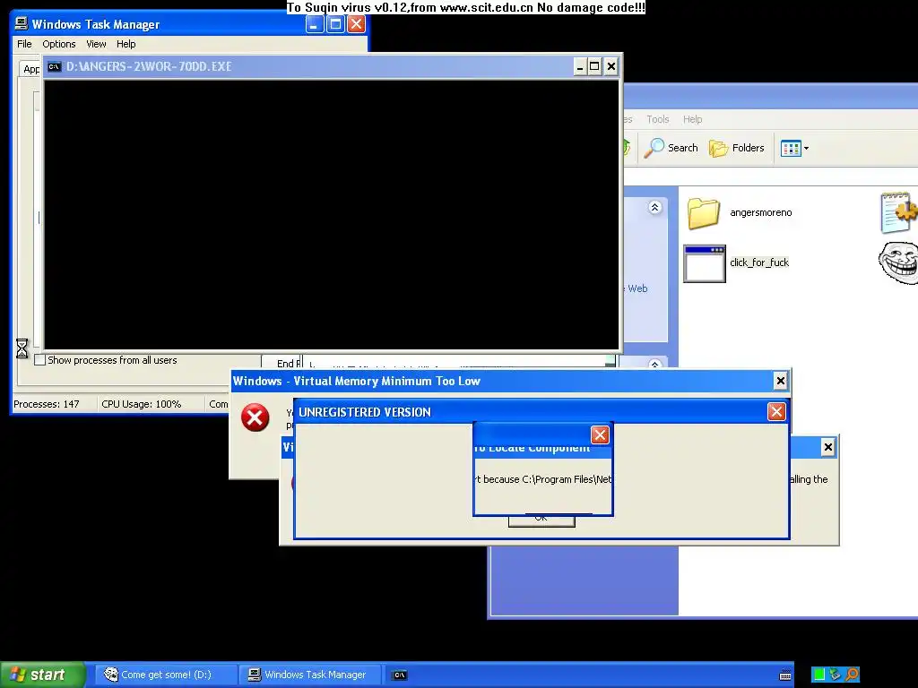The height and width of the screenshot is (688, 918).
Task: Click the Safely Remove Hardware tray icon
Action: pos(835,675)
